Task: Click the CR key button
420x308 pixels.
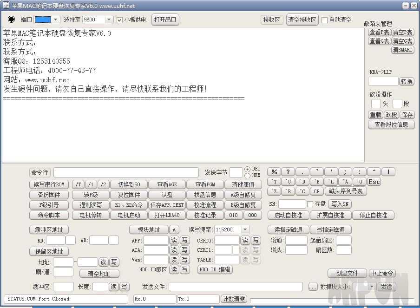Action: (x=316, y=191)
